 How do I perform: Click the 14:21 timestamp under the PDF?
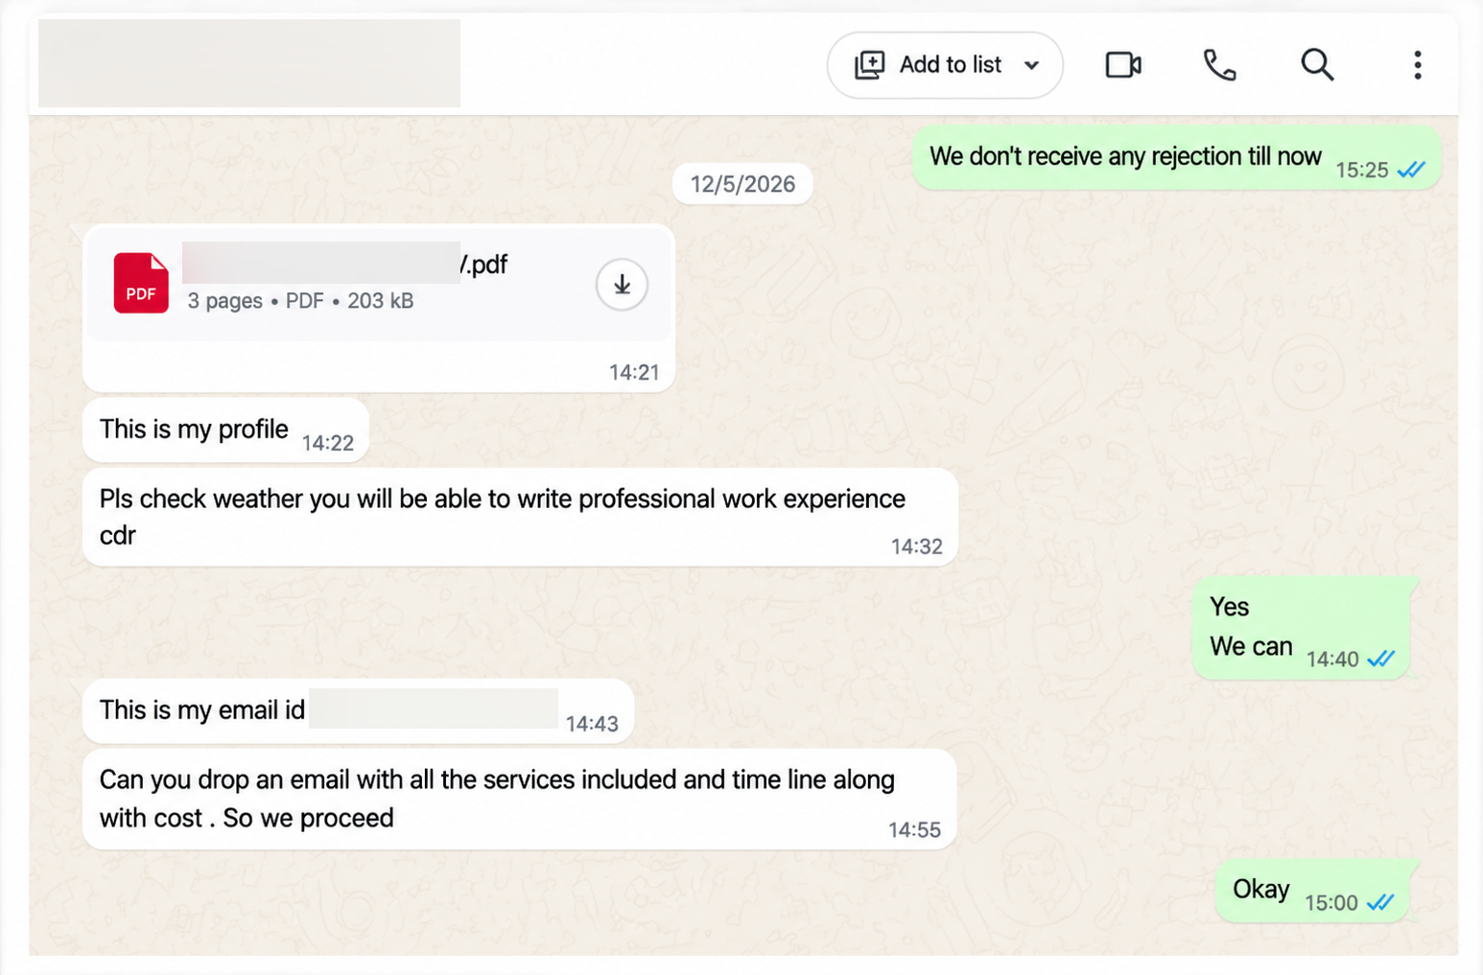pos(634,372)
